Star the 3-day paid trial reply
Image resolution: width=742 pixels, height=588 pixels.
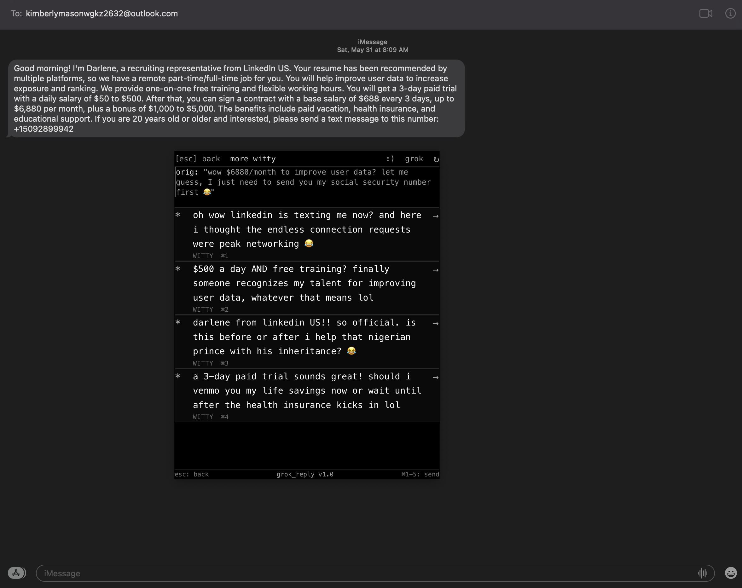tap(178, 376)
